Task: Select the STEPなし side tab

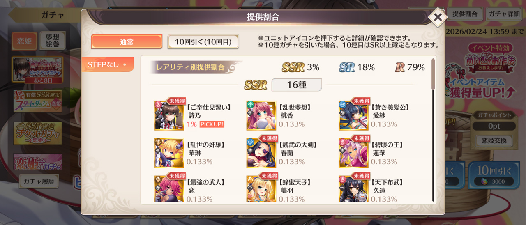Action: pyautogui.click(x=108, y=64)
